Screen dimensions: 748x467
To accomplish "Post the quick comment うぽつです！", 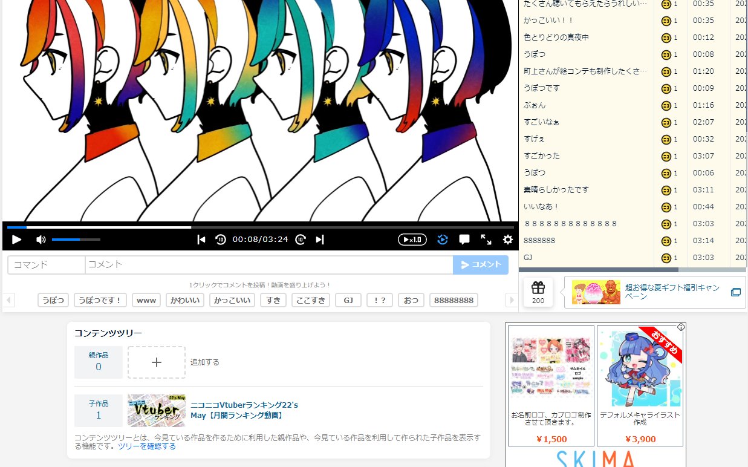I will point(100,300).
